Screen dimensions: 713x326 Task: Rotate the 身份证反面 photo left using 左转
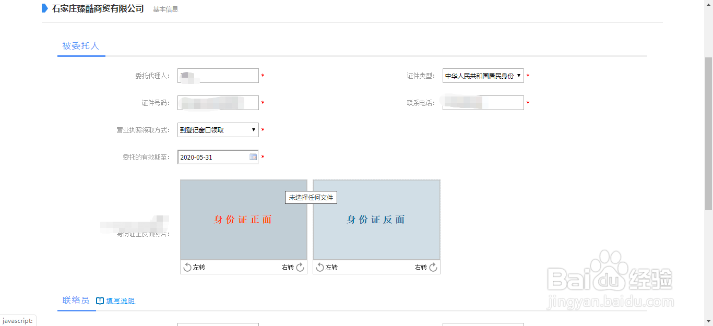point(327,267)
